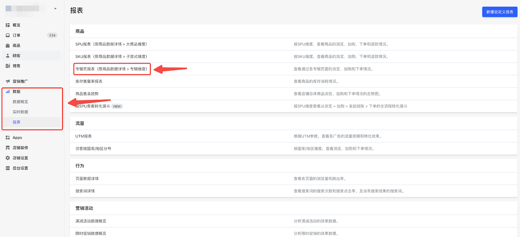Click the 报表 page title

click(x=77, y=10)
